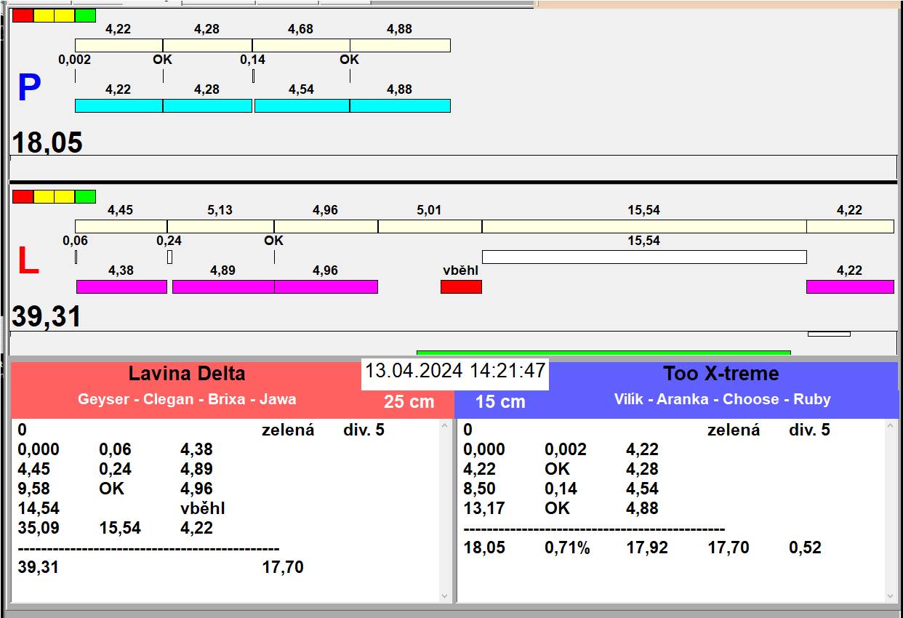Click the red start light in lane L
Viewport: 903px width, 618px height.
tap(23, 196)
